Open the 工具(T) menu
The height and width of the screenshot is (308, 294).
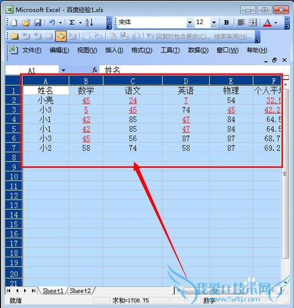pyautogui.click(x=170, y=50)
